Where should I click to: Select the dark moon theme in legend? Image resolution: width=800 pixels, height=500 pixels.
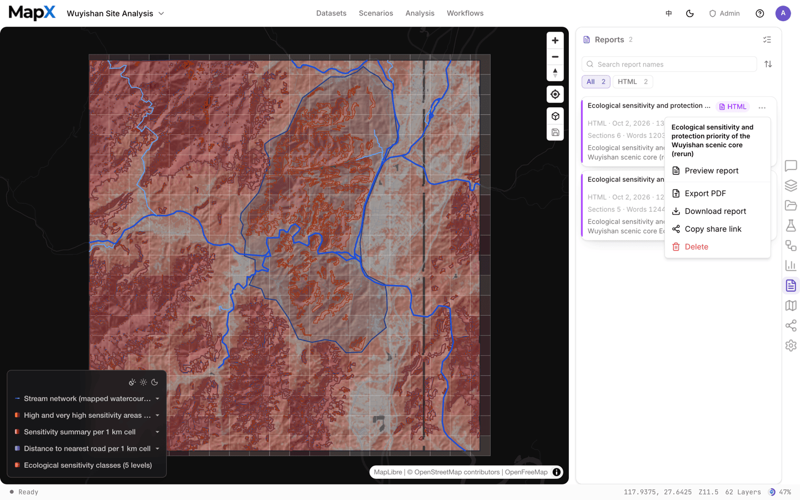(155, 382)
